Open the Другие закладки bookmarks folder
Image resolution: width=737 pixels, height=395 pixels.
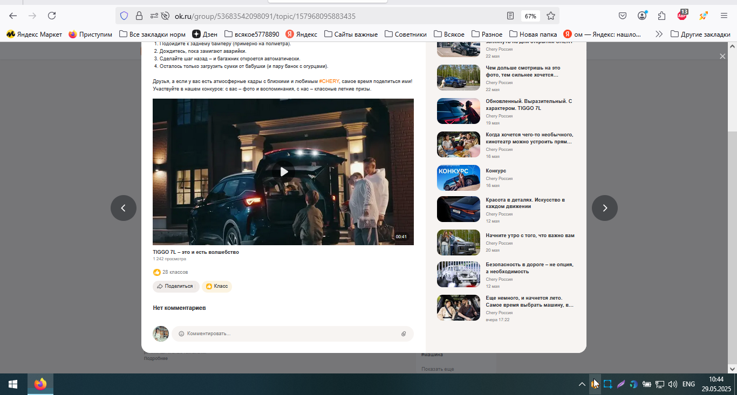(x=700, y=34)
